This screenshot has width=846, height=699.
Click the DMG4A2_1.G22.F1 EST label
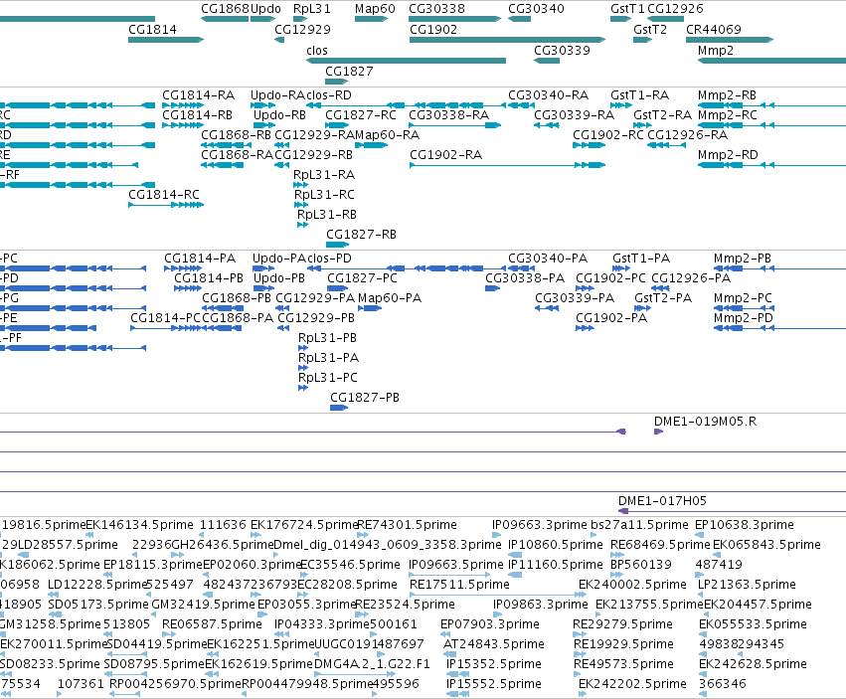[372, 664]
